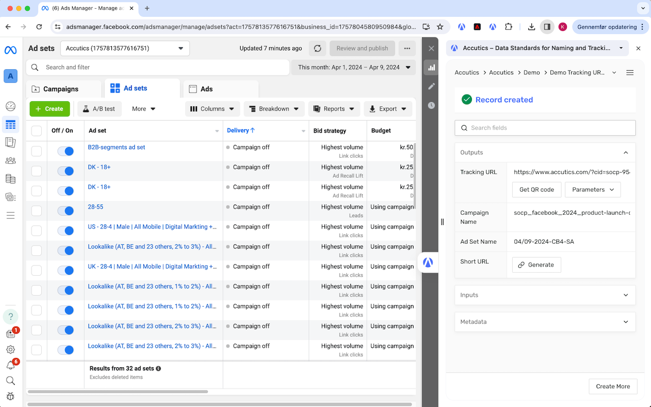Image resolution: width=651 pixels, height=407 pixels.
Task: Click the Bid strategy column header
Action: 330,131
